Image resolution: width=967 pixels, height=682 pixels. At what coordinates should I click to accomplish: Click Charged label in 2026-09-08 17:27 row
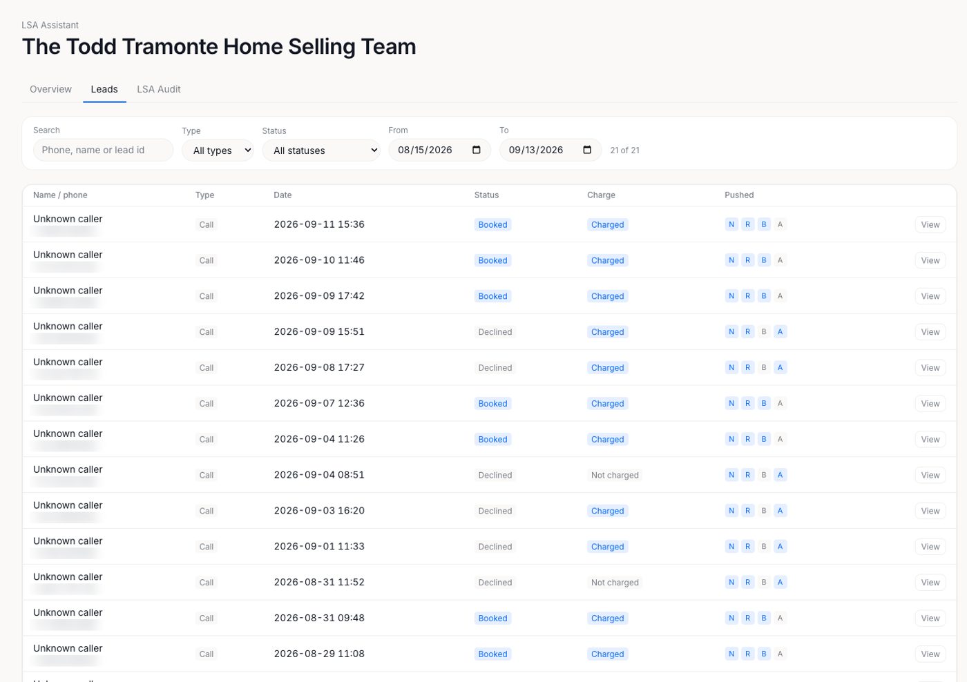pos(607,368)
